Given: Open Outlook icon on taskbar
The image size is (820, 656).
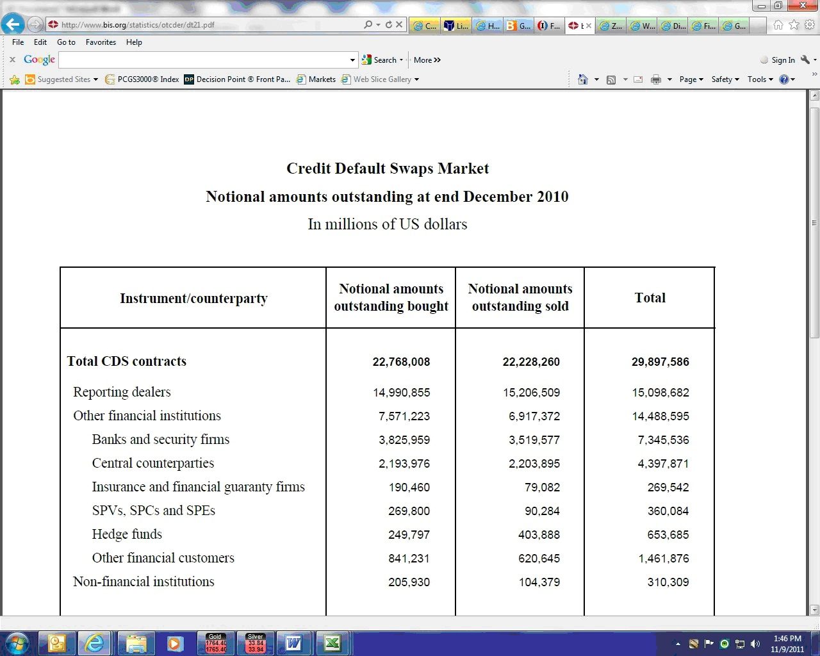Looking at the screenshot, I should click(x=56, y=643).
